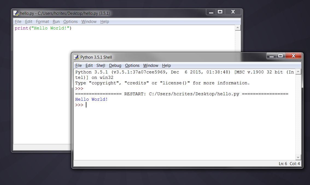
Task: Open the Options menu in the Python Shell
Action: (132, 65)
